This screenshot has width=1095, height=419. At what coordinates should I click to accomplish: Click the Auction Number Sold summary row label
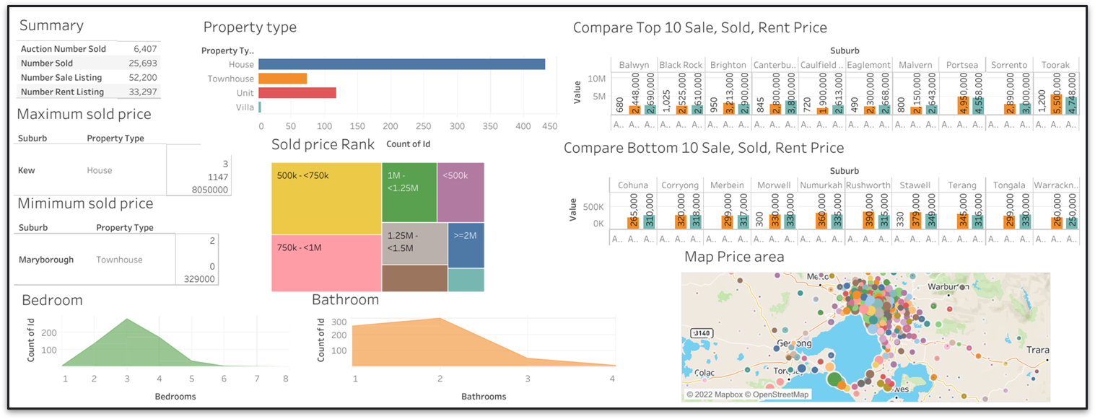coord(64,49)
